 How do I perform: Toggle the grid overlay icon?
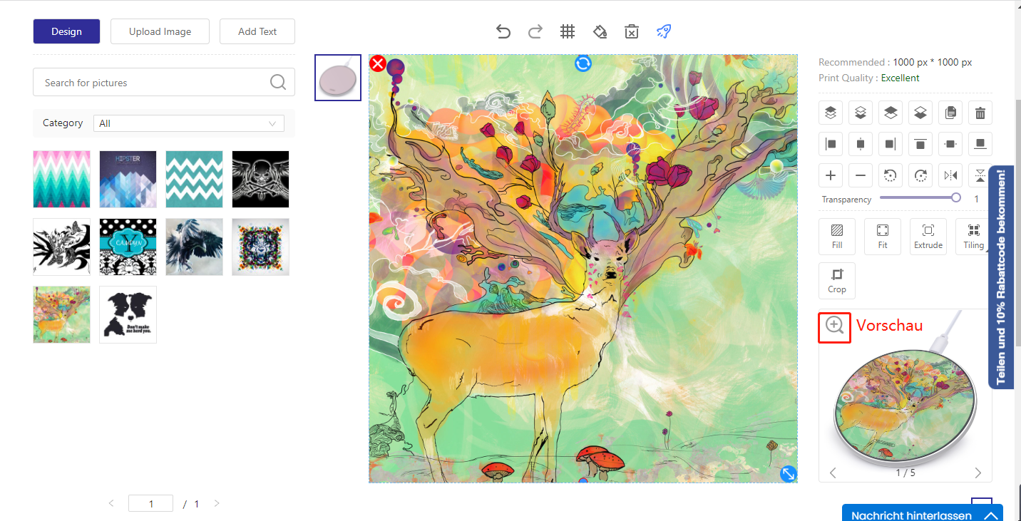coord(568,31)
